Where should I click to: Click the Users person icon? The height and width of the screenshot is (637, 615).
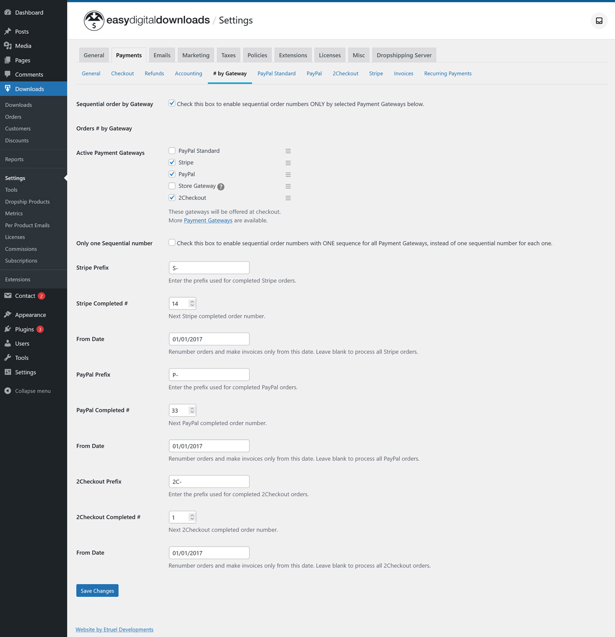coord(8,343)
